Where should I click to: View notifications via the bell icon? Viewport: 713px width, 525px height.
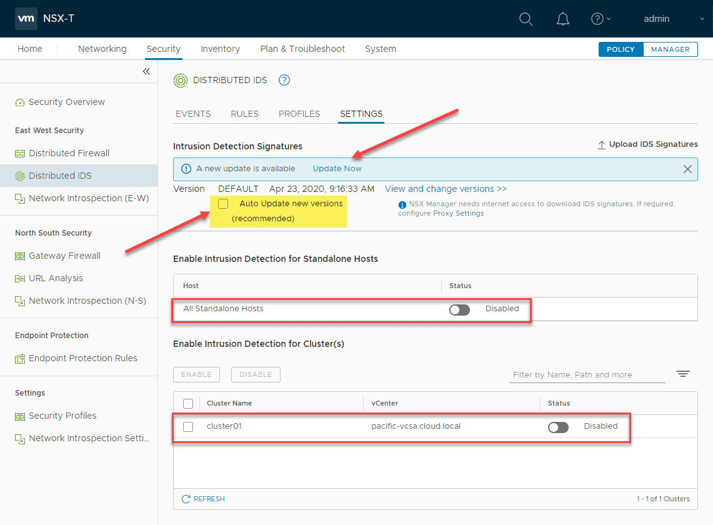click(562, 19)
